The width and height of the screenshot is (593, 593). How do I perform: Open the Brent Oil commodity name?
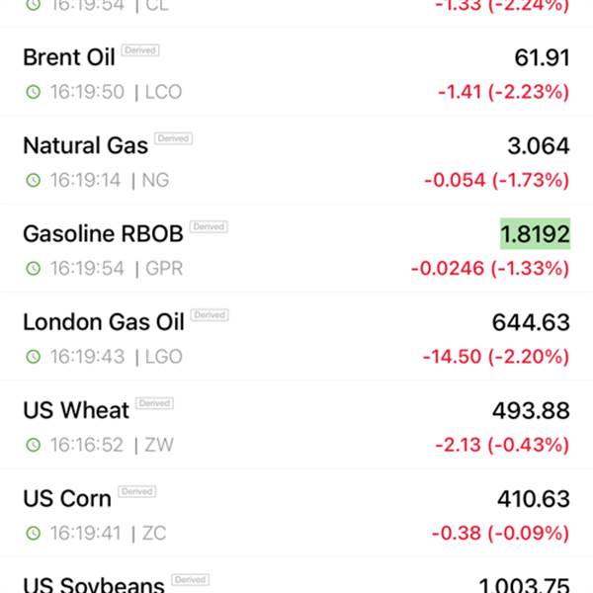coord(69,57)
